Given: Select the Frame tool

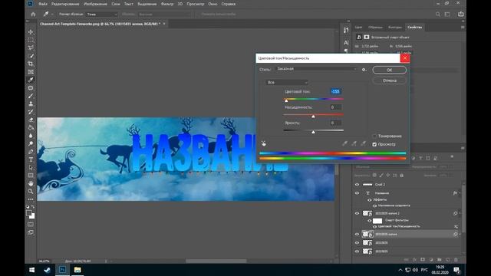Looking at the screenshot, I should click(31, 72).
